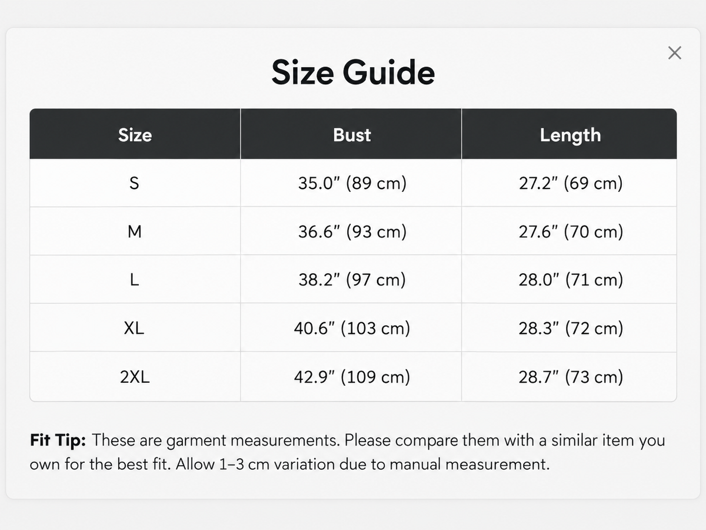Click the 27.6" (70 cm) length value
This screenshot has height=530, width=706.
570,231
